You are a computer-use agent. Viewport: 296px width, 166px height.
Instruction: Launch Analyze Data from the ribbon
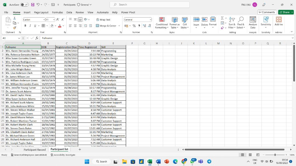[252, 23]
